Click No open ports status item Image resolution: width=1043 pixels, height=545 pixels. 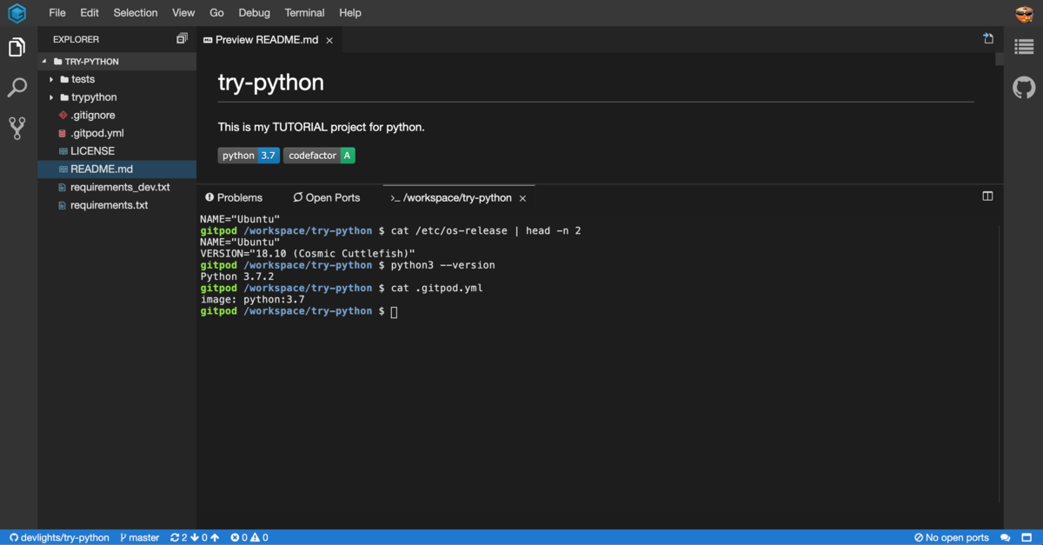click(951, 537)
